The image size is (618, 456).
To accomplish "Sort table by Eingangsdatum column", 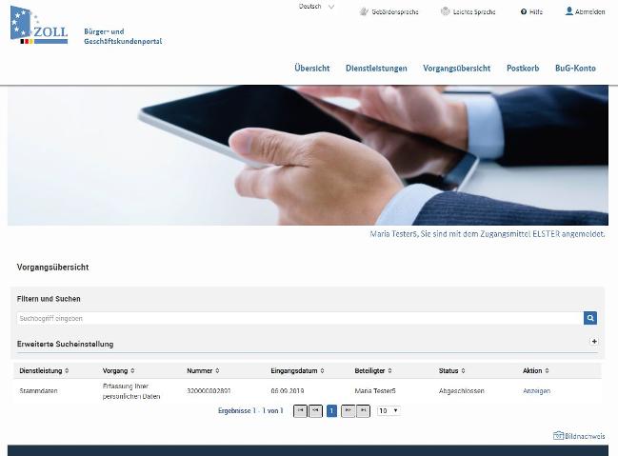I will pos(297,370).
